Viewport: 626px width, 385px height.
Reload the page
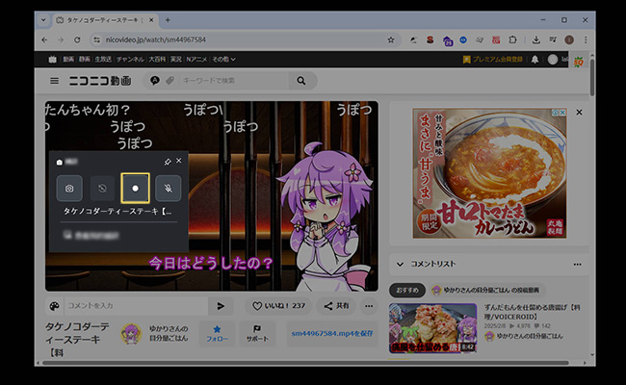(77, 39)
